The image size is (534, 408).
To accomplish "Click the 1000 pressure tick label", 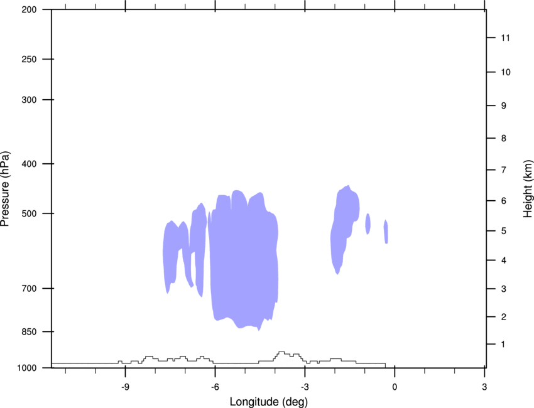I will tap(27, 368).
